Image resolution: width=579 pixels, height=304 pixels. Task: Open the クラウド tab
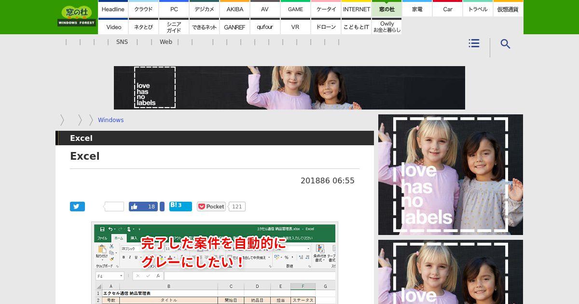[143, 9]
